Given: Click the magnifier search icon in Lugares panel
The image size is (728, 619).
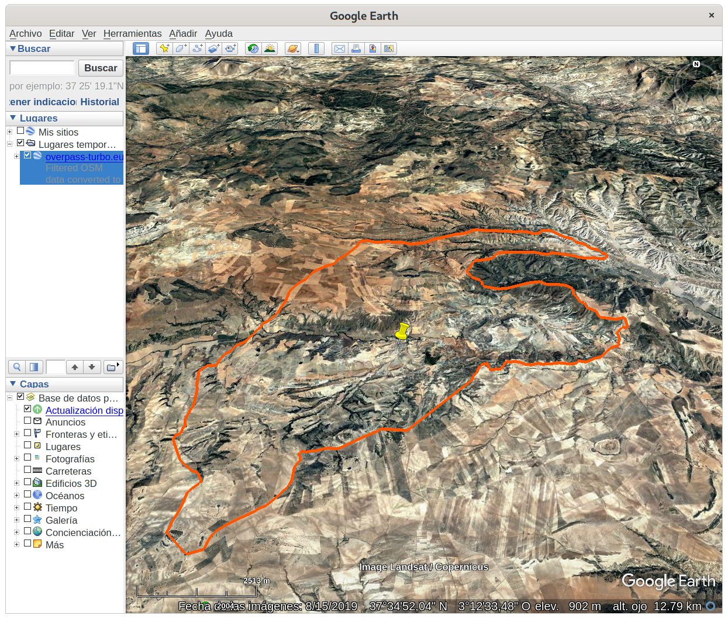Looking at the screenshot, I should click(17, 367).
